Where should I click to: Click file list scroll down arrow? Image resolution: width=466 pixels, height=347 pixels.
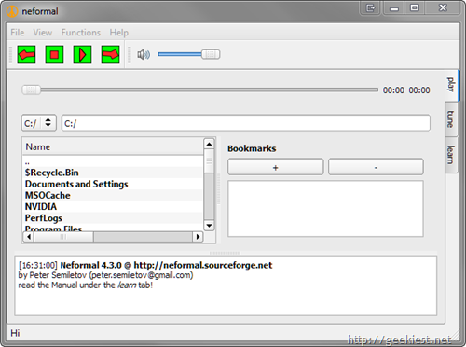[x=209, y=225]
